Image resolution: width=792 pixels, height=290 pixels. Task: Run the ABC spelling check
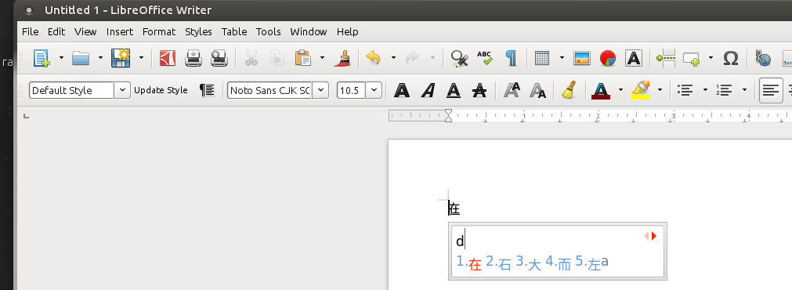[485, 57]
